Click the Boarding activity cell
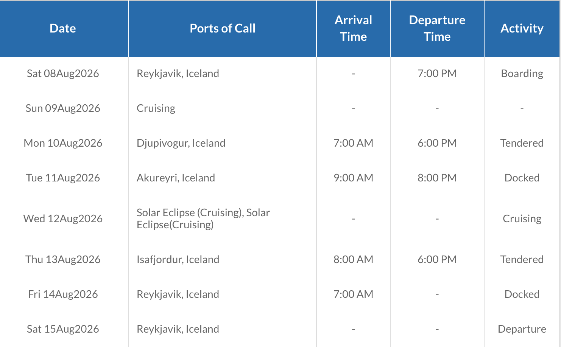The height and width of the screenshot is (347, 561). [522, 73]
